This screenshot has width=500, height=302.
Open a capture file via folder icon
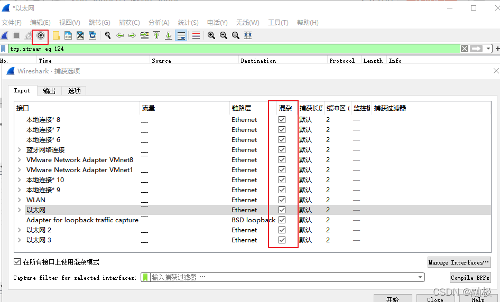point(56,35)
